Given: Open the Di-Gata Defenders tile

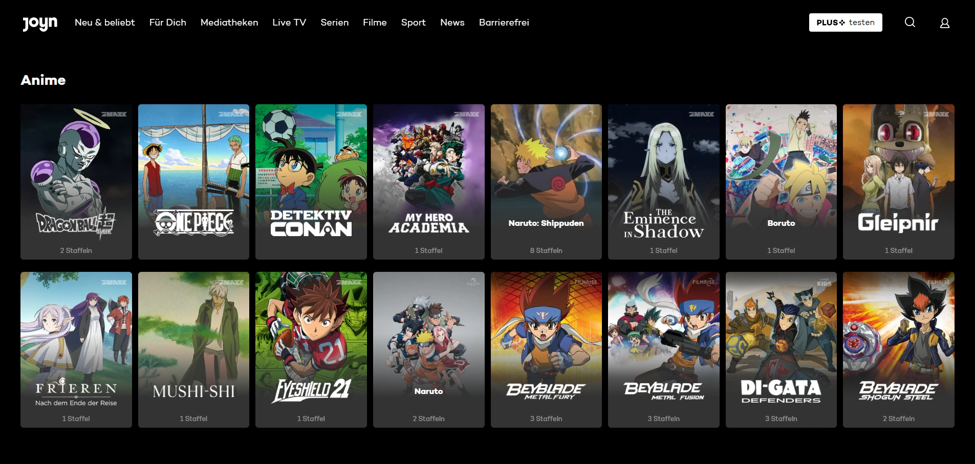Looking at the screenshot, I should (781, 349).
